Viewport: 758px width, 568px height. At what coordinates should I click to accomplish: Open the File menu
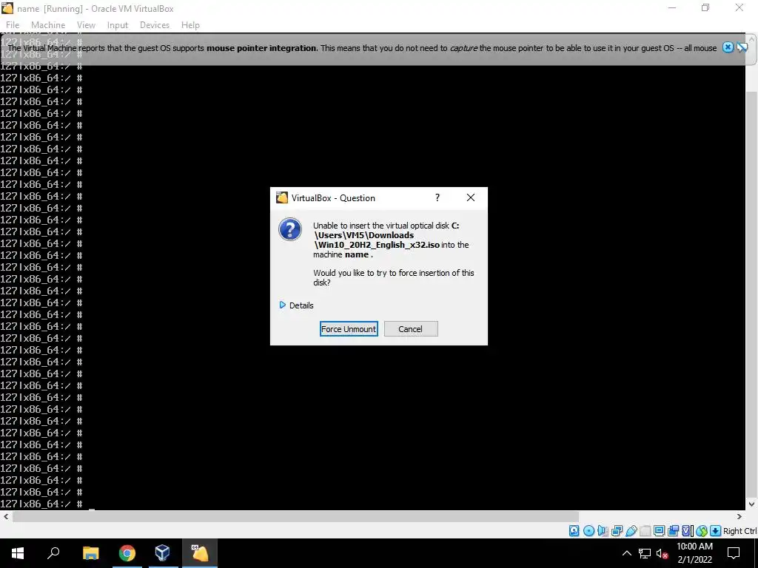coord(13,25)
